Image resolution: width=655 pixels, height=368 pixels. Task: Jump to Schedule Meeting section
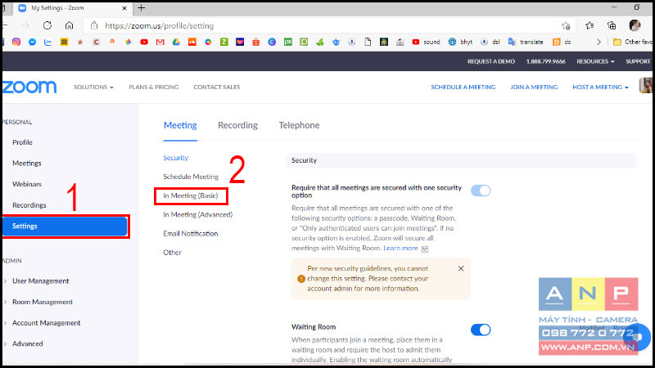(x=191, y=177)
